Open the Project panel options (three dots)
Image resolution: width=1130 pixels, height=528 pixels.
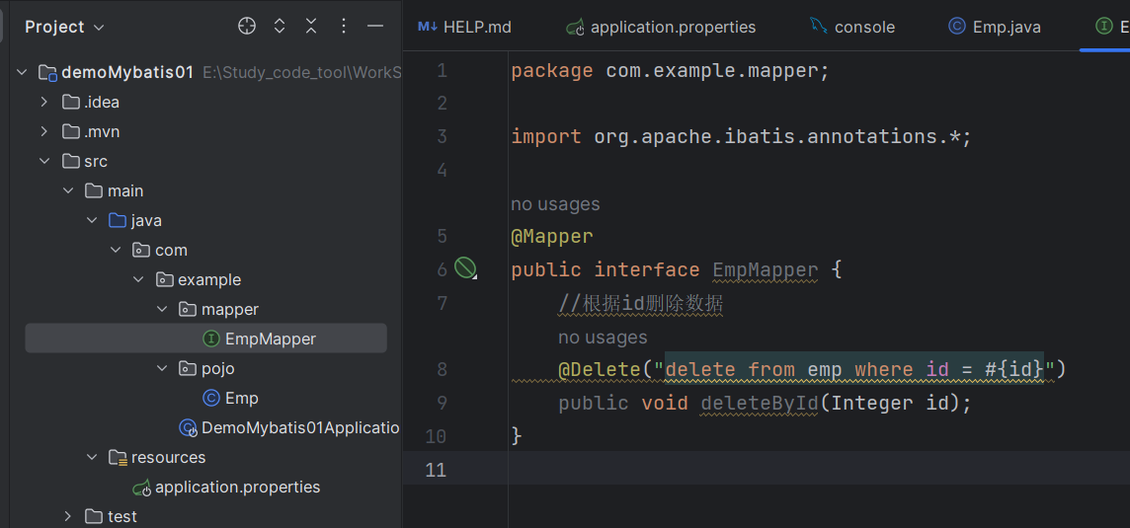(x=344, y=27)
